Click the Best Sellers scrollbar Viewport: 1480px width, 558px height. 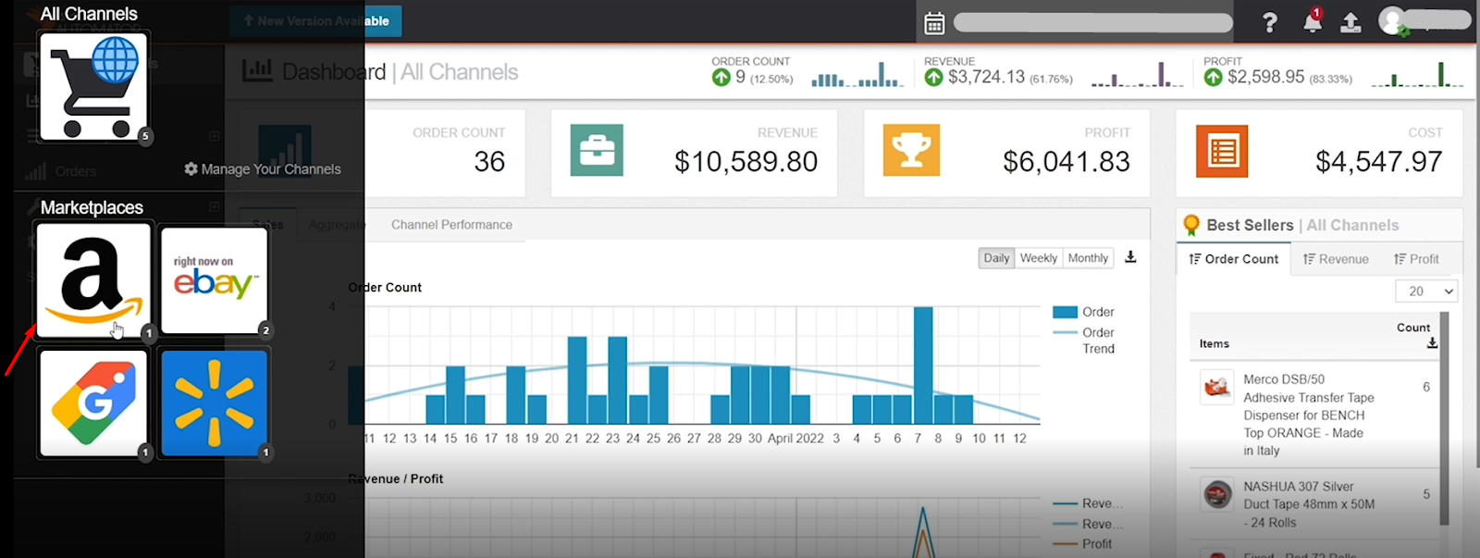(1445, 419)
